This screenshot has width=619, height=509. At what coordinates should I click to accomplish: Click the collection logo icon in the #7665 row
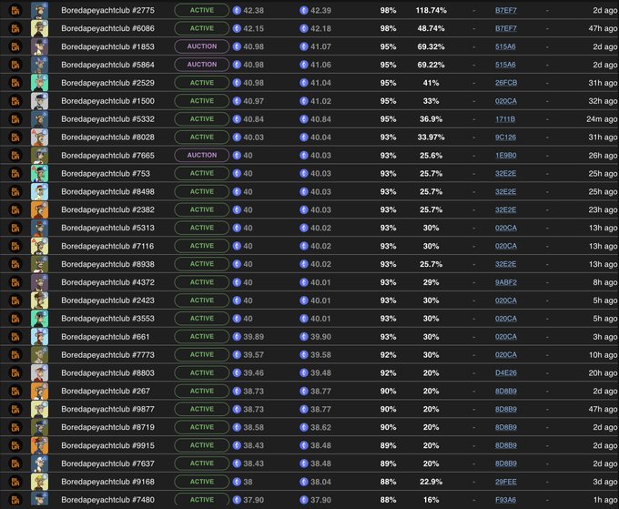pos(15,155)
